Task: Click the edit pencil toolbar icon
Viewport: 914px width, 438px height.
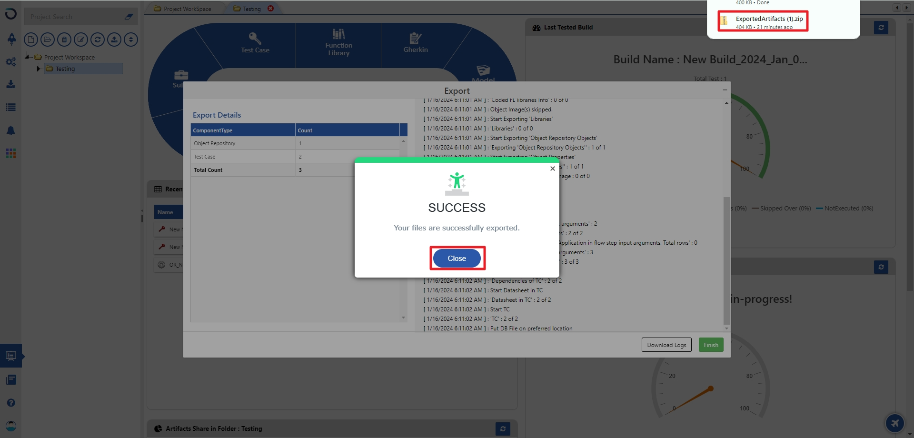Action: tap(81, 40)
